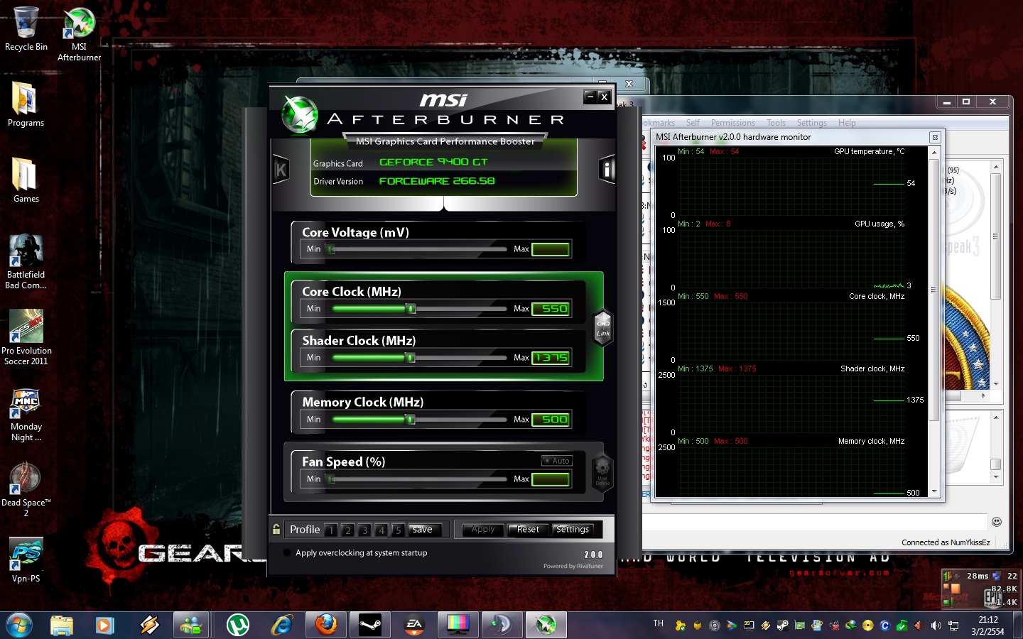
Task: Minimize the MSI Afterburner main window
Action: click(x=590, y=97)
